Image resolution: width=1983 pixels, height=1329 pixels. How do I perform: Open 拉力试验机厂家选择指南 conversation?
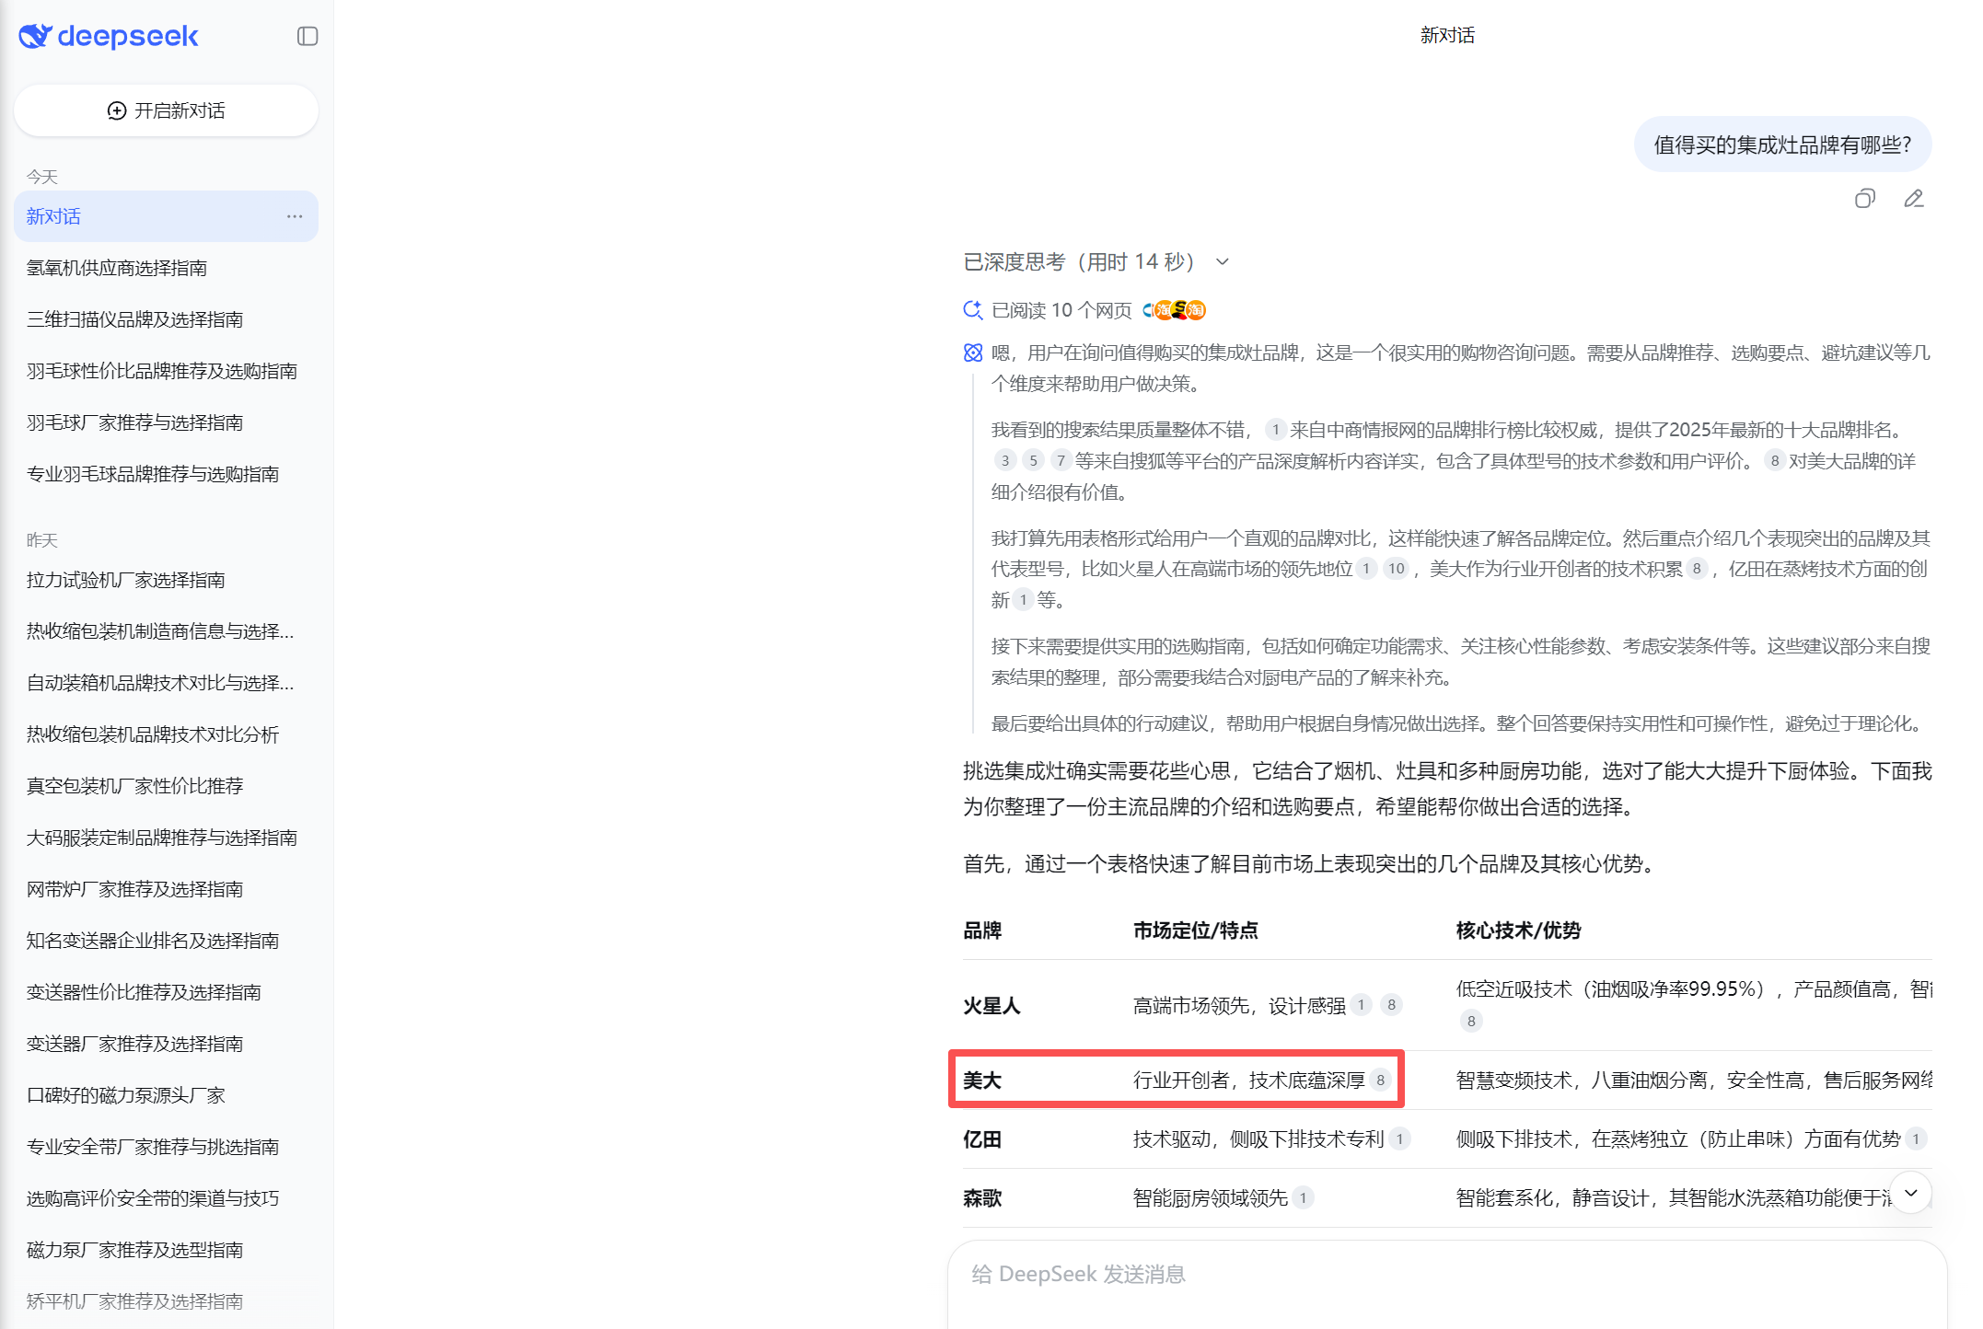pyautogui.click(x=126, y=580)
